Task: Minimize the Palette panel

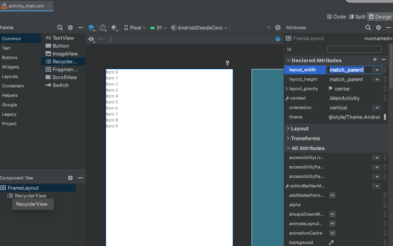Action: tap(81, 28)
